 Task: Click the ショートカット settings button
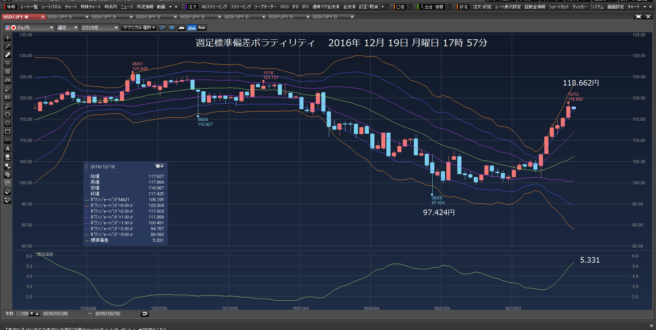coord(559,7)
